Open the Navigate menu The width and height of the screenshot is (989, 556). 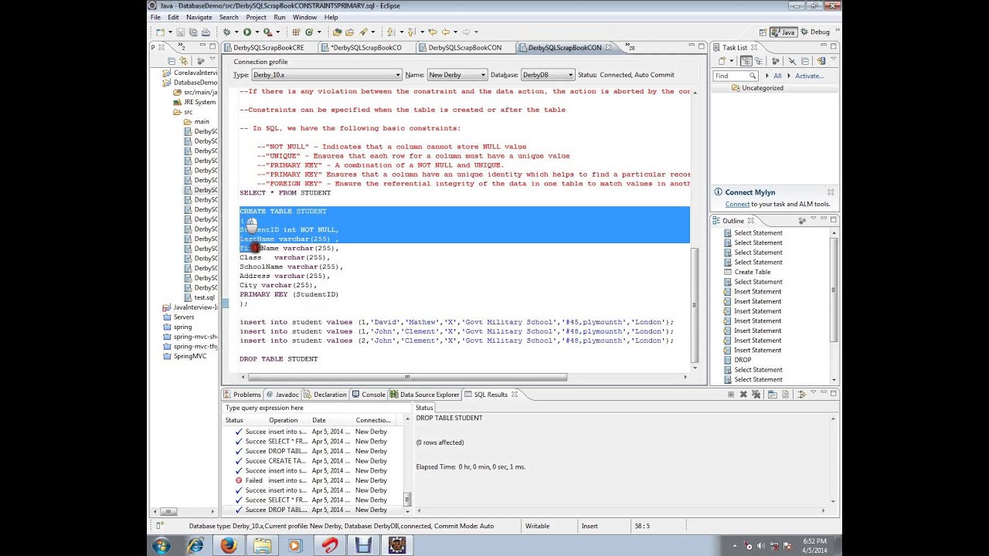199,17
